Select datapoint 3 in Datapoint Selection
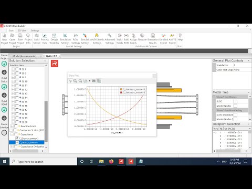252x189 pixels. click(x=230, y=139)
